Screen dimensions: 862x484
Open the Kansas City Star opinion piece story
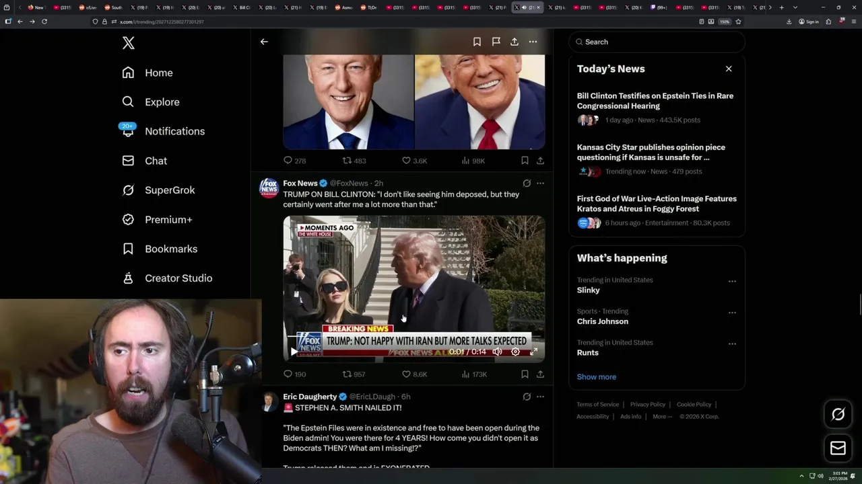pyautogui.click(x=657, y=159)
